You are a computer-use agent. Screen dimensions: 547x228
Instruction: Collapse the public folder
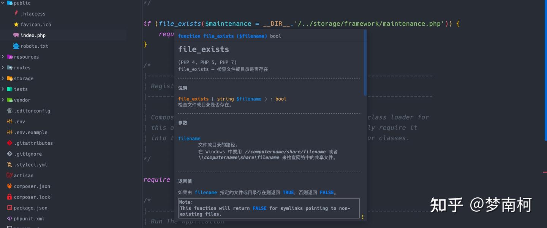point(2,3)
